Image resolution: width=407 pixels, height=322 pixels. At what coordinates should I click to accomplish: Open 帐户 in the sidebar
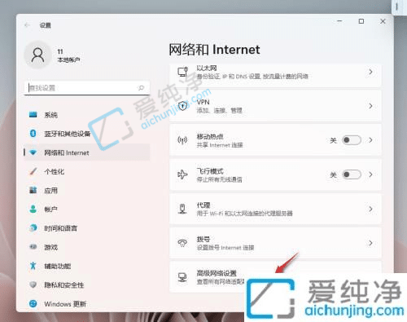tap(87, 210)
